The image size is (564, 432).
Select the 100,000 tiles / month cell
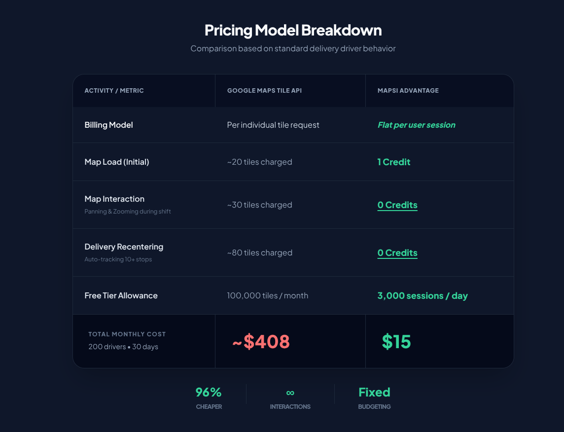pos(267,296)
